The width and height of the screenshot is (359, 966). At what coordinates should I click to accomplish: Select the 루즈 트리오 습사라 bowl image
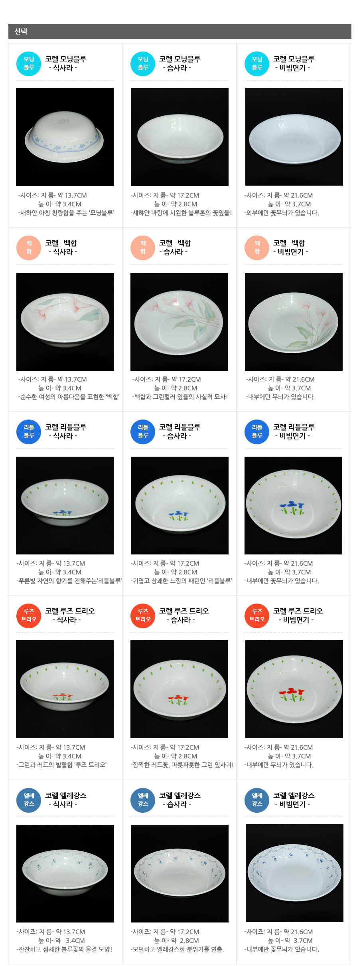pyautogui.click(x=179, y=689)
